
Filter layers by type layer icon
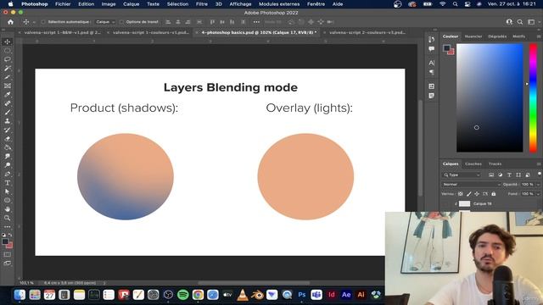(x=509, y=175)
